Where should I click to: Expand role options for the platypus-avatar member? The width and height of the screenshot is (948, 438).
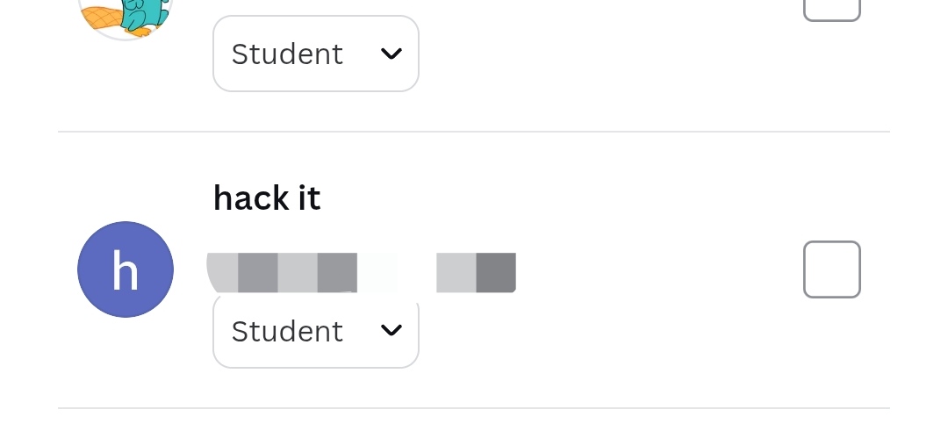315,54
